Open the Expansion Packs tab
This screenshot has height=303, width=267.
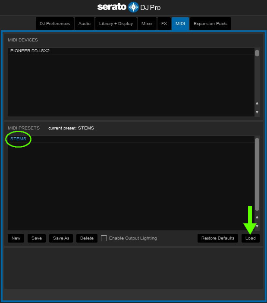click(x=210, y=24)
